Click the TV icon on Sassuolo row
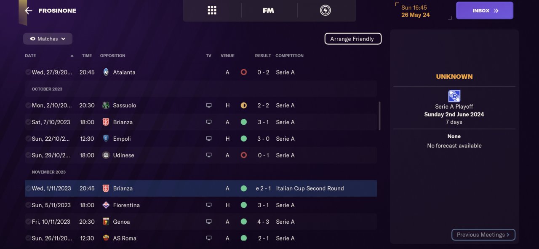This screenshot has height=249, width=539. coord(209,105)
